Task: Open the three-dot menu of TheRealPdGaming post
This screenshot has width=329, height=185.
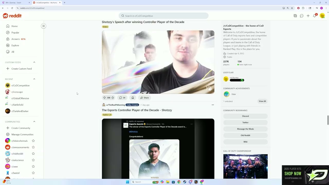Action: click(x=213, y=105)
